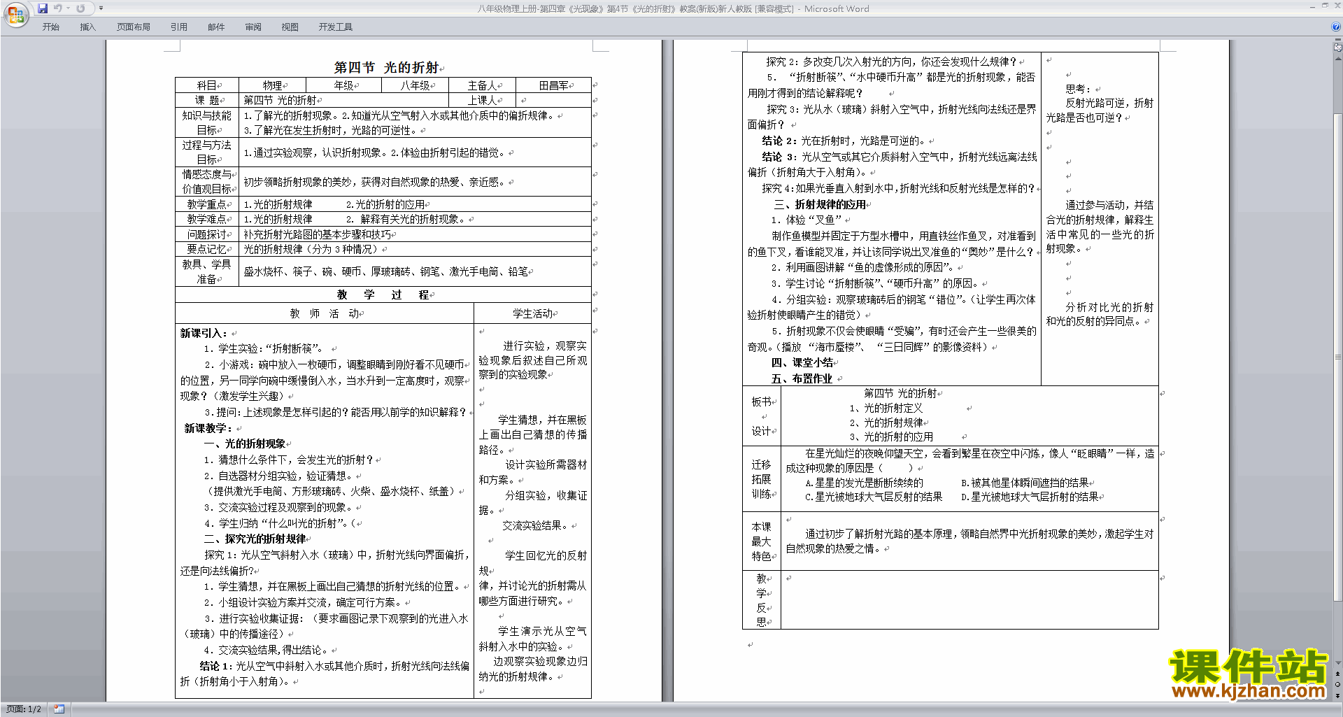Click option B.被其他星体瞬间遮挡的结果
Image resolution: width=1343 pixels, height=717 pixels.
[x=1025, y=483]
